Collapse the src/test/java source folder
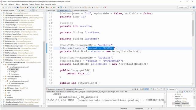 click(4, 79)
